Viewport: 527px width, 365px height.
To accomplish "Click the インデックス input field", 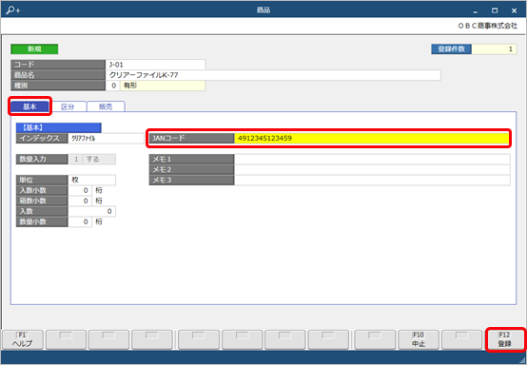I will coord(106,138).
